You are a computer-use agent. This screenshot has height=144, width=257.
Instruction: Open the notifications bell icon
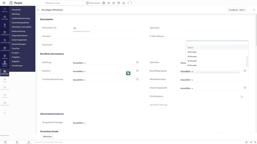pyautogui.click(x=124, y=3)
